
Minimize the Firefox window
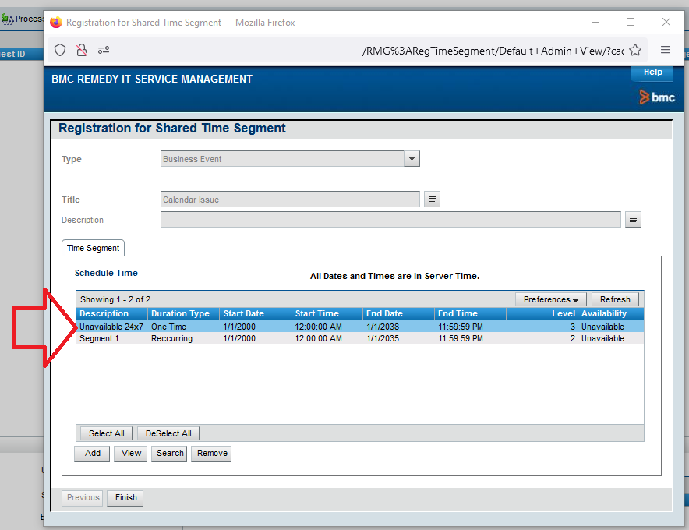[595, 22]
